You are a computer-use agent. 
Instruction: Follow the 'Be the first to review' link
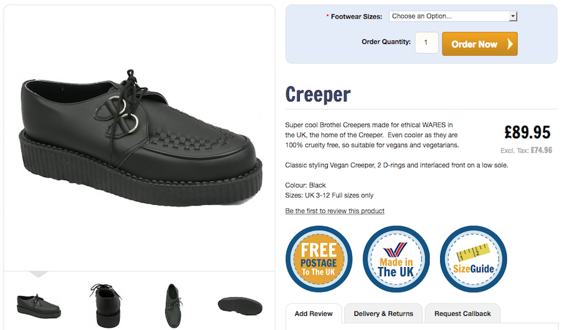335,211
